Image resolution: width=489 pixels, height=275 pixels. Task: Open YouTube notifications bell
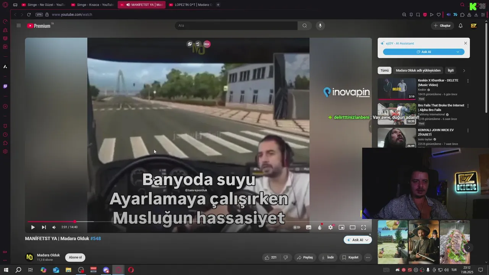point(460,26)
